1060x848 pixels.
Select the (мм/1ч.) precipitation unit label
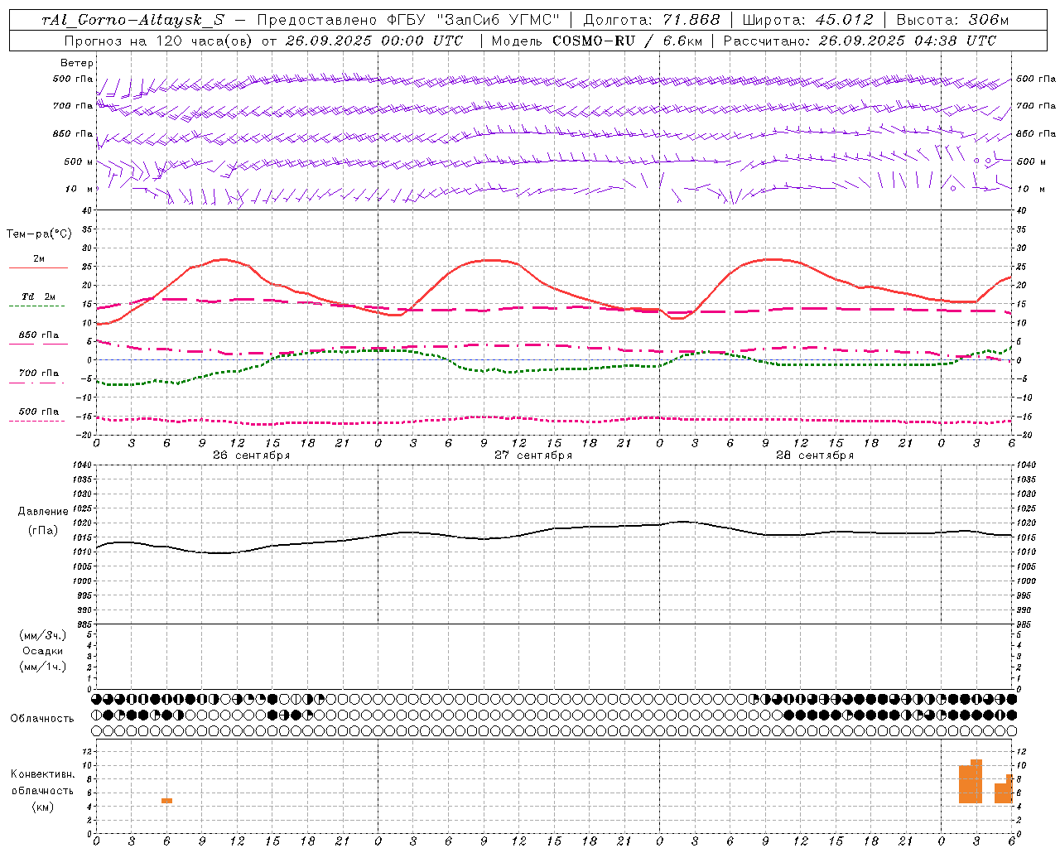pos(43,667)
